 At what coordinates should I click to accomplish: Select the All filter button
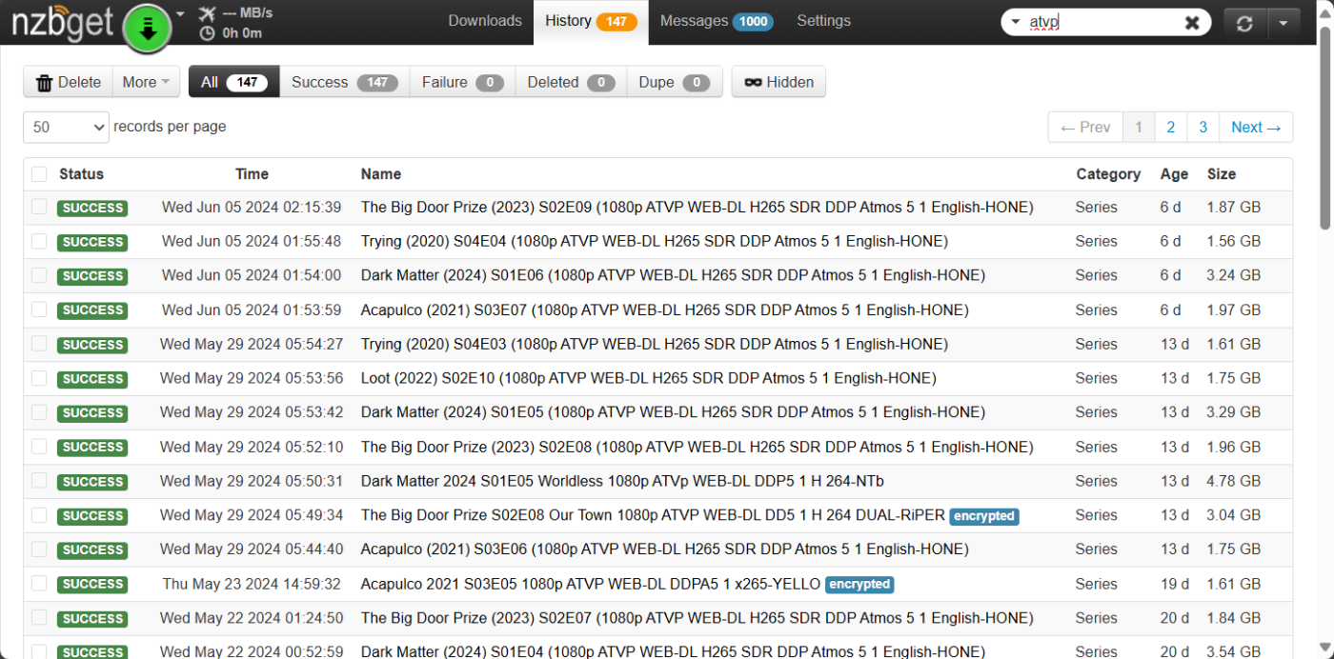click(x=233, y=82)
